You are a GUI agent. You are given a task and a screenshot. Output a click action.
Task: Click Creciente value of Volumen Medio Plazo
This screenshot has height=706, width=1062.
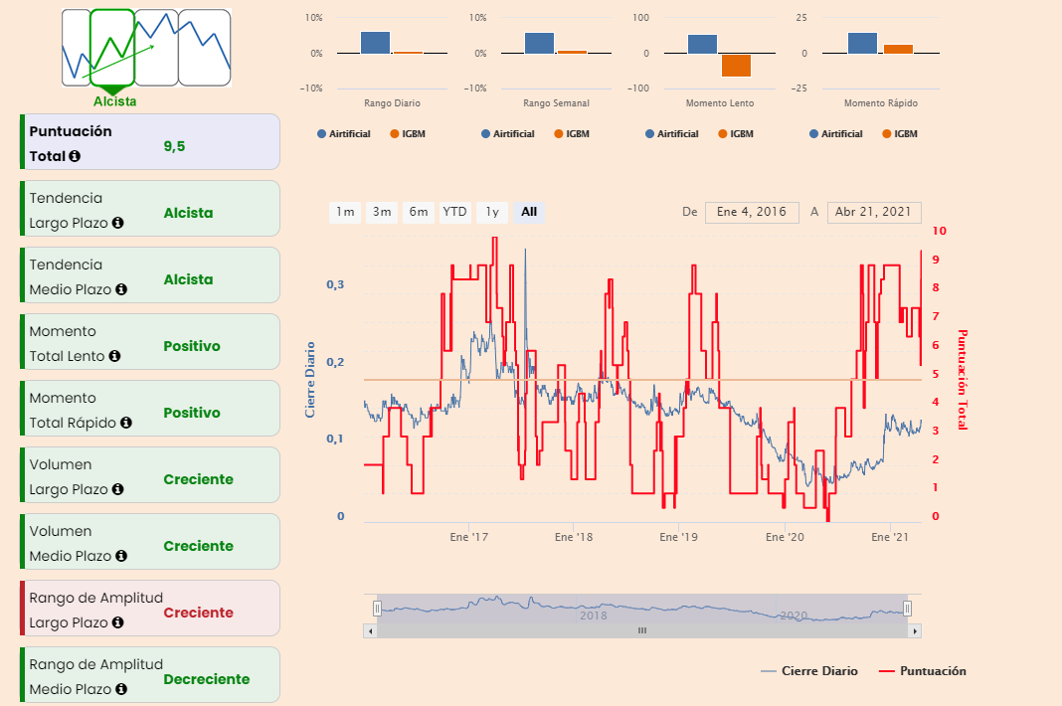pyautogui.click(x=199, y=546)
